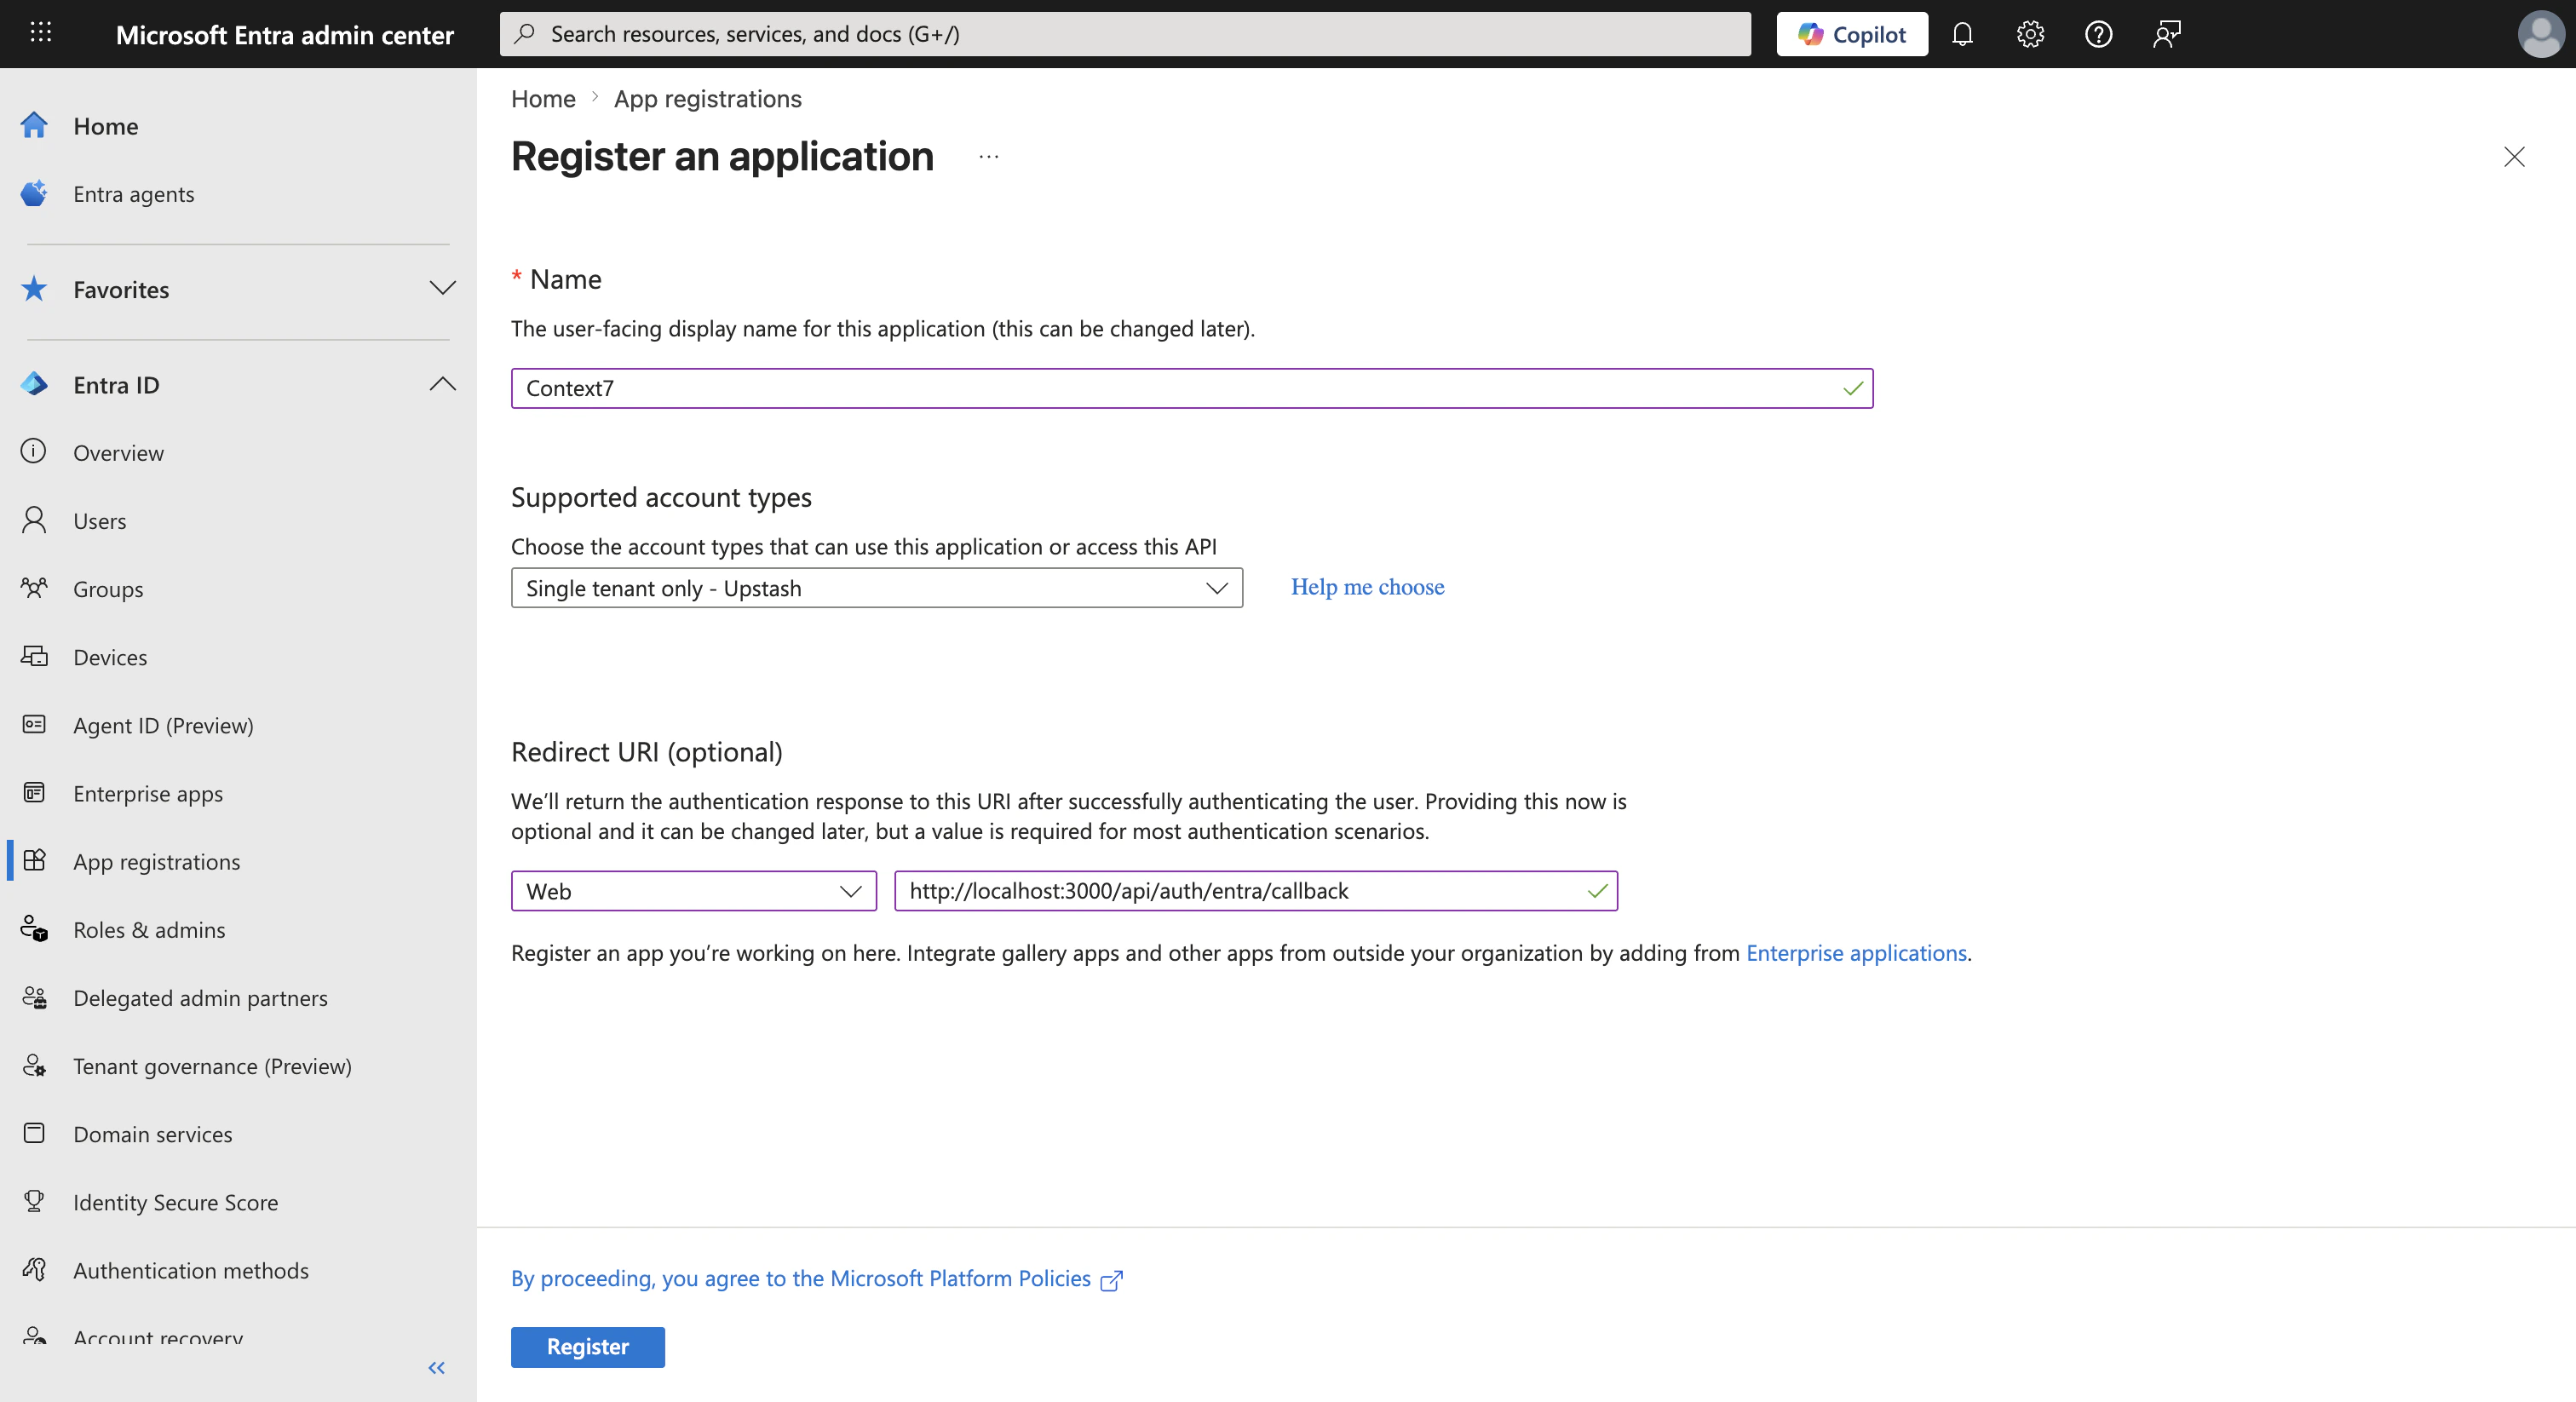The width and height of the screenshot is (2576, 1402).
Task: Open the Web platform type dropdown
Action: [x=694, y=891]
